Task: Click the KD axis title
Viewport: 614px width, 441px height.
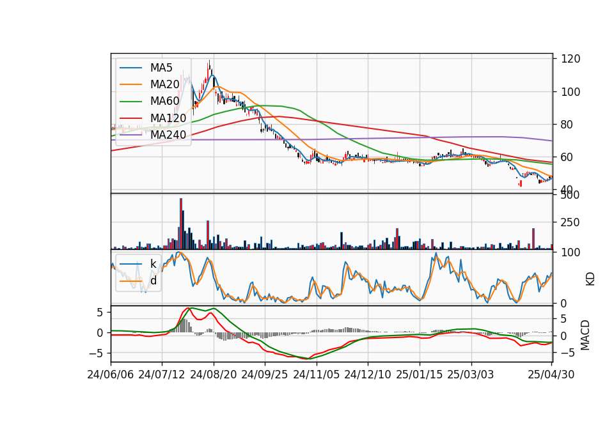Action: (590, 279)
